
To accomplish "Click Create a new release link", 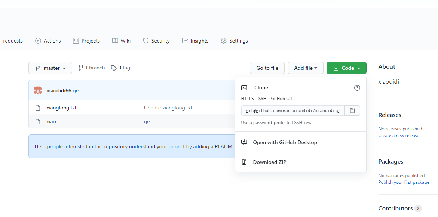I will (398, 136).
